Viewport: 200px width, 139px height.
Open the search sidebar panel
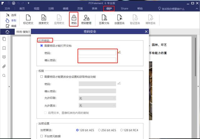pyautogui.click(x=4, y=75)
